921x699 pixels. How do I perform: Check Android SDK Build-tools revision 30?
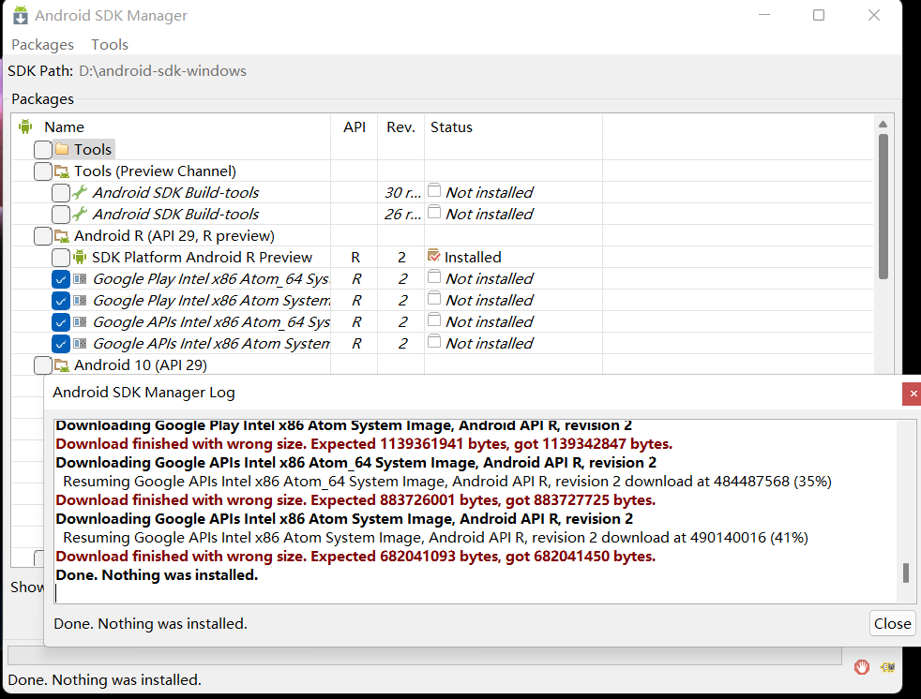tap(61, 192)
